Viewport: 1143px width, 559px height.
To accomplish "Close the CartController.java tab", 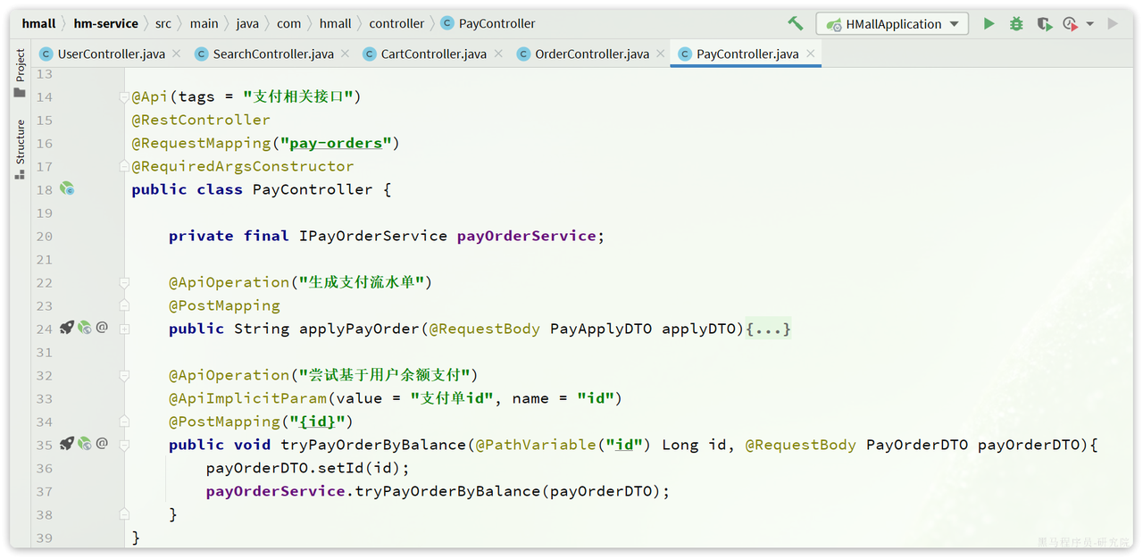I will tap(498, 54).
